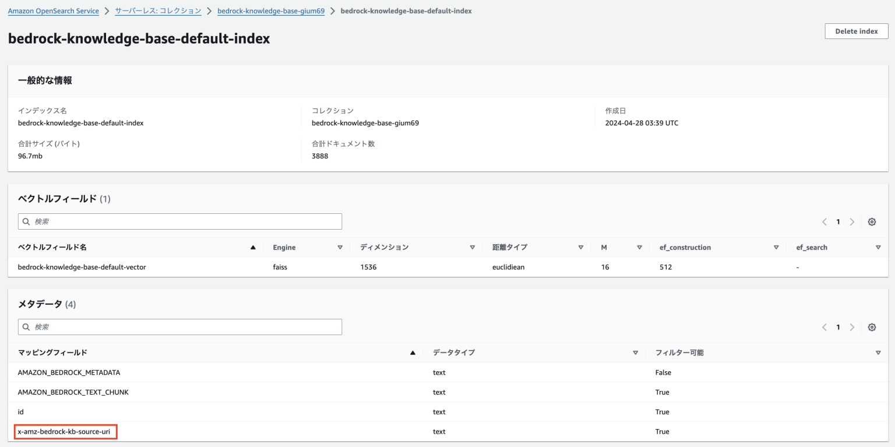Open the Engine column filter dropdown
The height and width of the screenshot is (447, 895).
[x=340, y=247]
